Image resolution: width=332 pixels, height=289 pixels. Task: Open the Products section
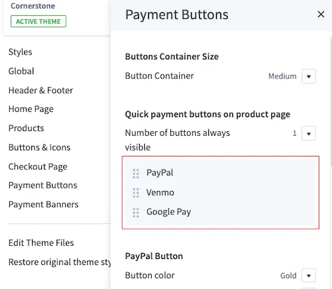pyautogui.click(x=26, y=129)
